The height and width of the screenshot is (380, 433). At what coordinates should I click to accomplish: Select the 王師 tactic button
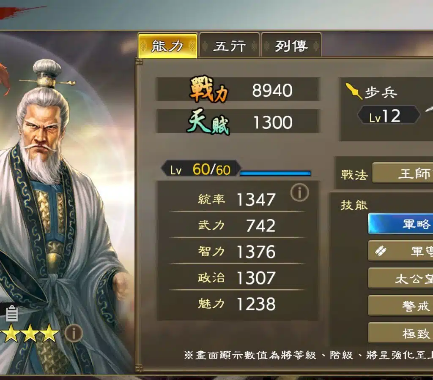pos(403,173)
